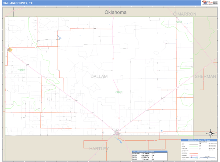Click the "ZIP Code Index/Grid Locator" header
This screenshot has width=220, height=162.
[150, 152]
